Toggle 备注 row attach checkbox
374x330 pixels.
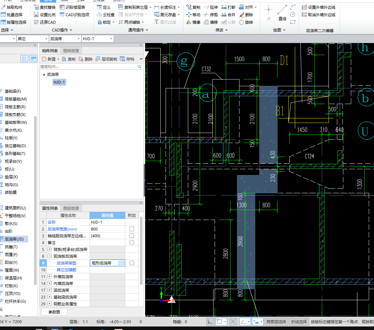tap(132, 242)
